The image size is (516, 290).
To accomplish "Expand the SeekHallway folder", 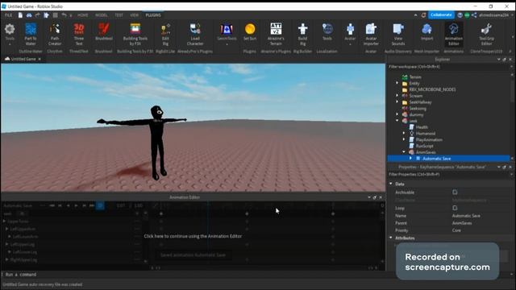I will pyautogui.click(x=397, y=102).
